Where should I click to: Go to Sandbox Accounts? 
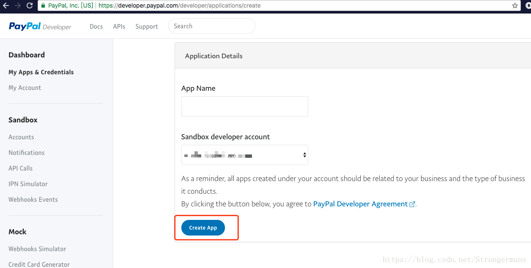coord(21,137)
